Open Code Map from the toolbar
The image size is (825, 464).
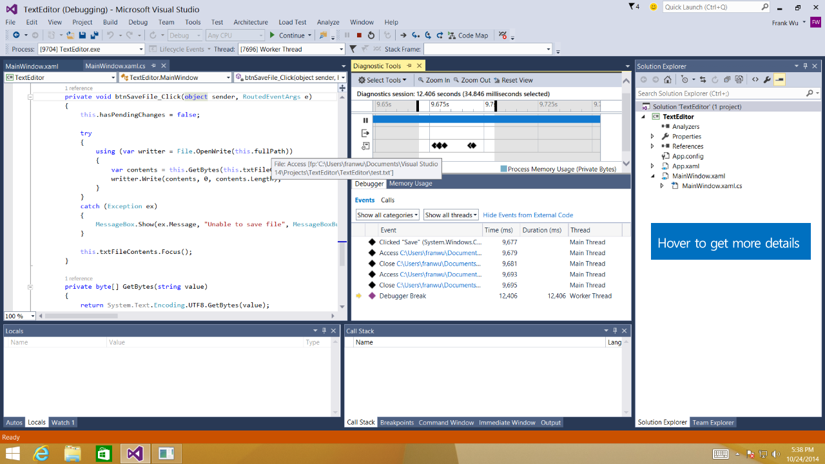(x=468, y=35)
